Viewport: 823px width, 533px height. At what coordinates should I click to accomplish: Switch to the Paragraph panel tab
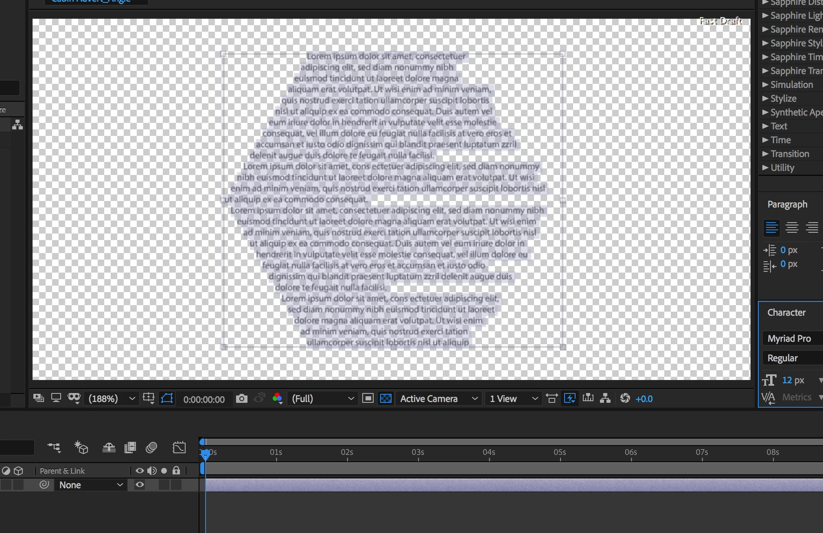click(787, 204)
